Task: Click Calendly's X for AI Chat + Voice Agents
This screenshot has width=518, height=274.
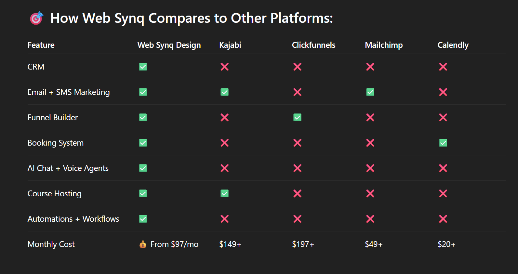Action: coord(443,168)
